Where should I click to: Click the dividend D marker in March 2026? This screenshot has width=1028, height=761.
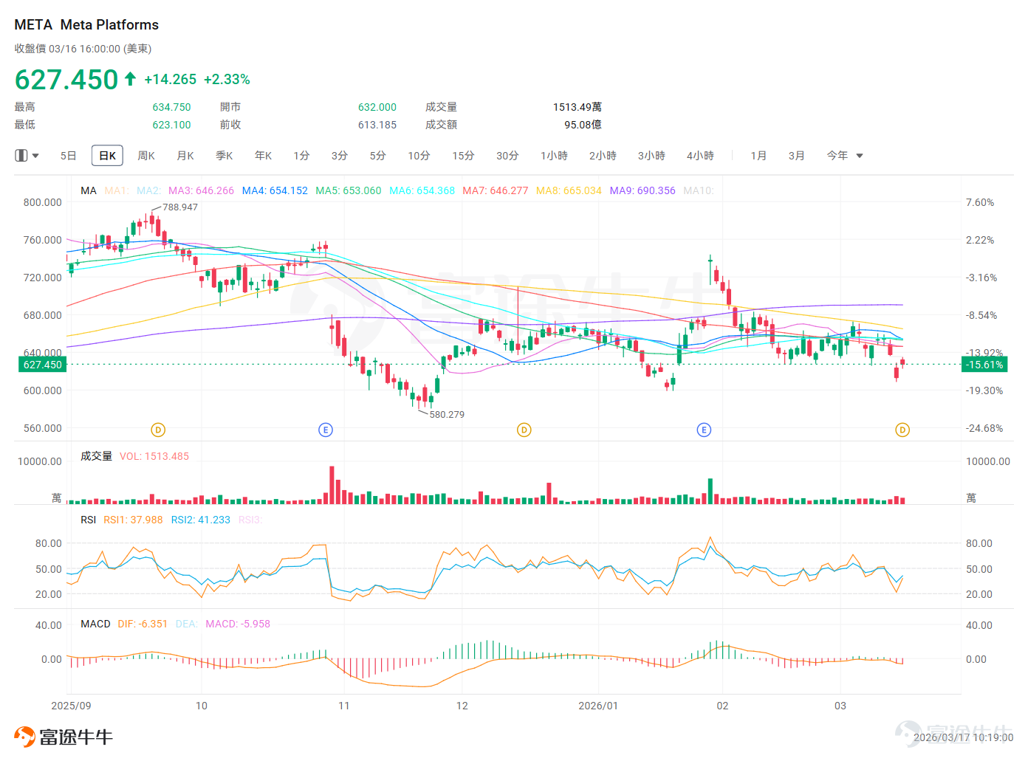point(902,430)
